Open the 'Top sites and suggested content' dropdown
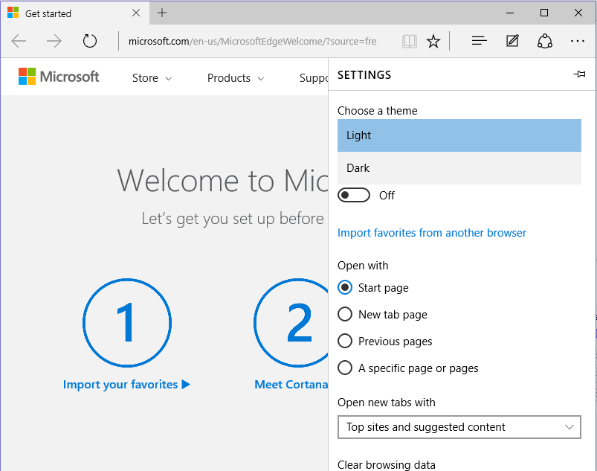 click(459, 427)
